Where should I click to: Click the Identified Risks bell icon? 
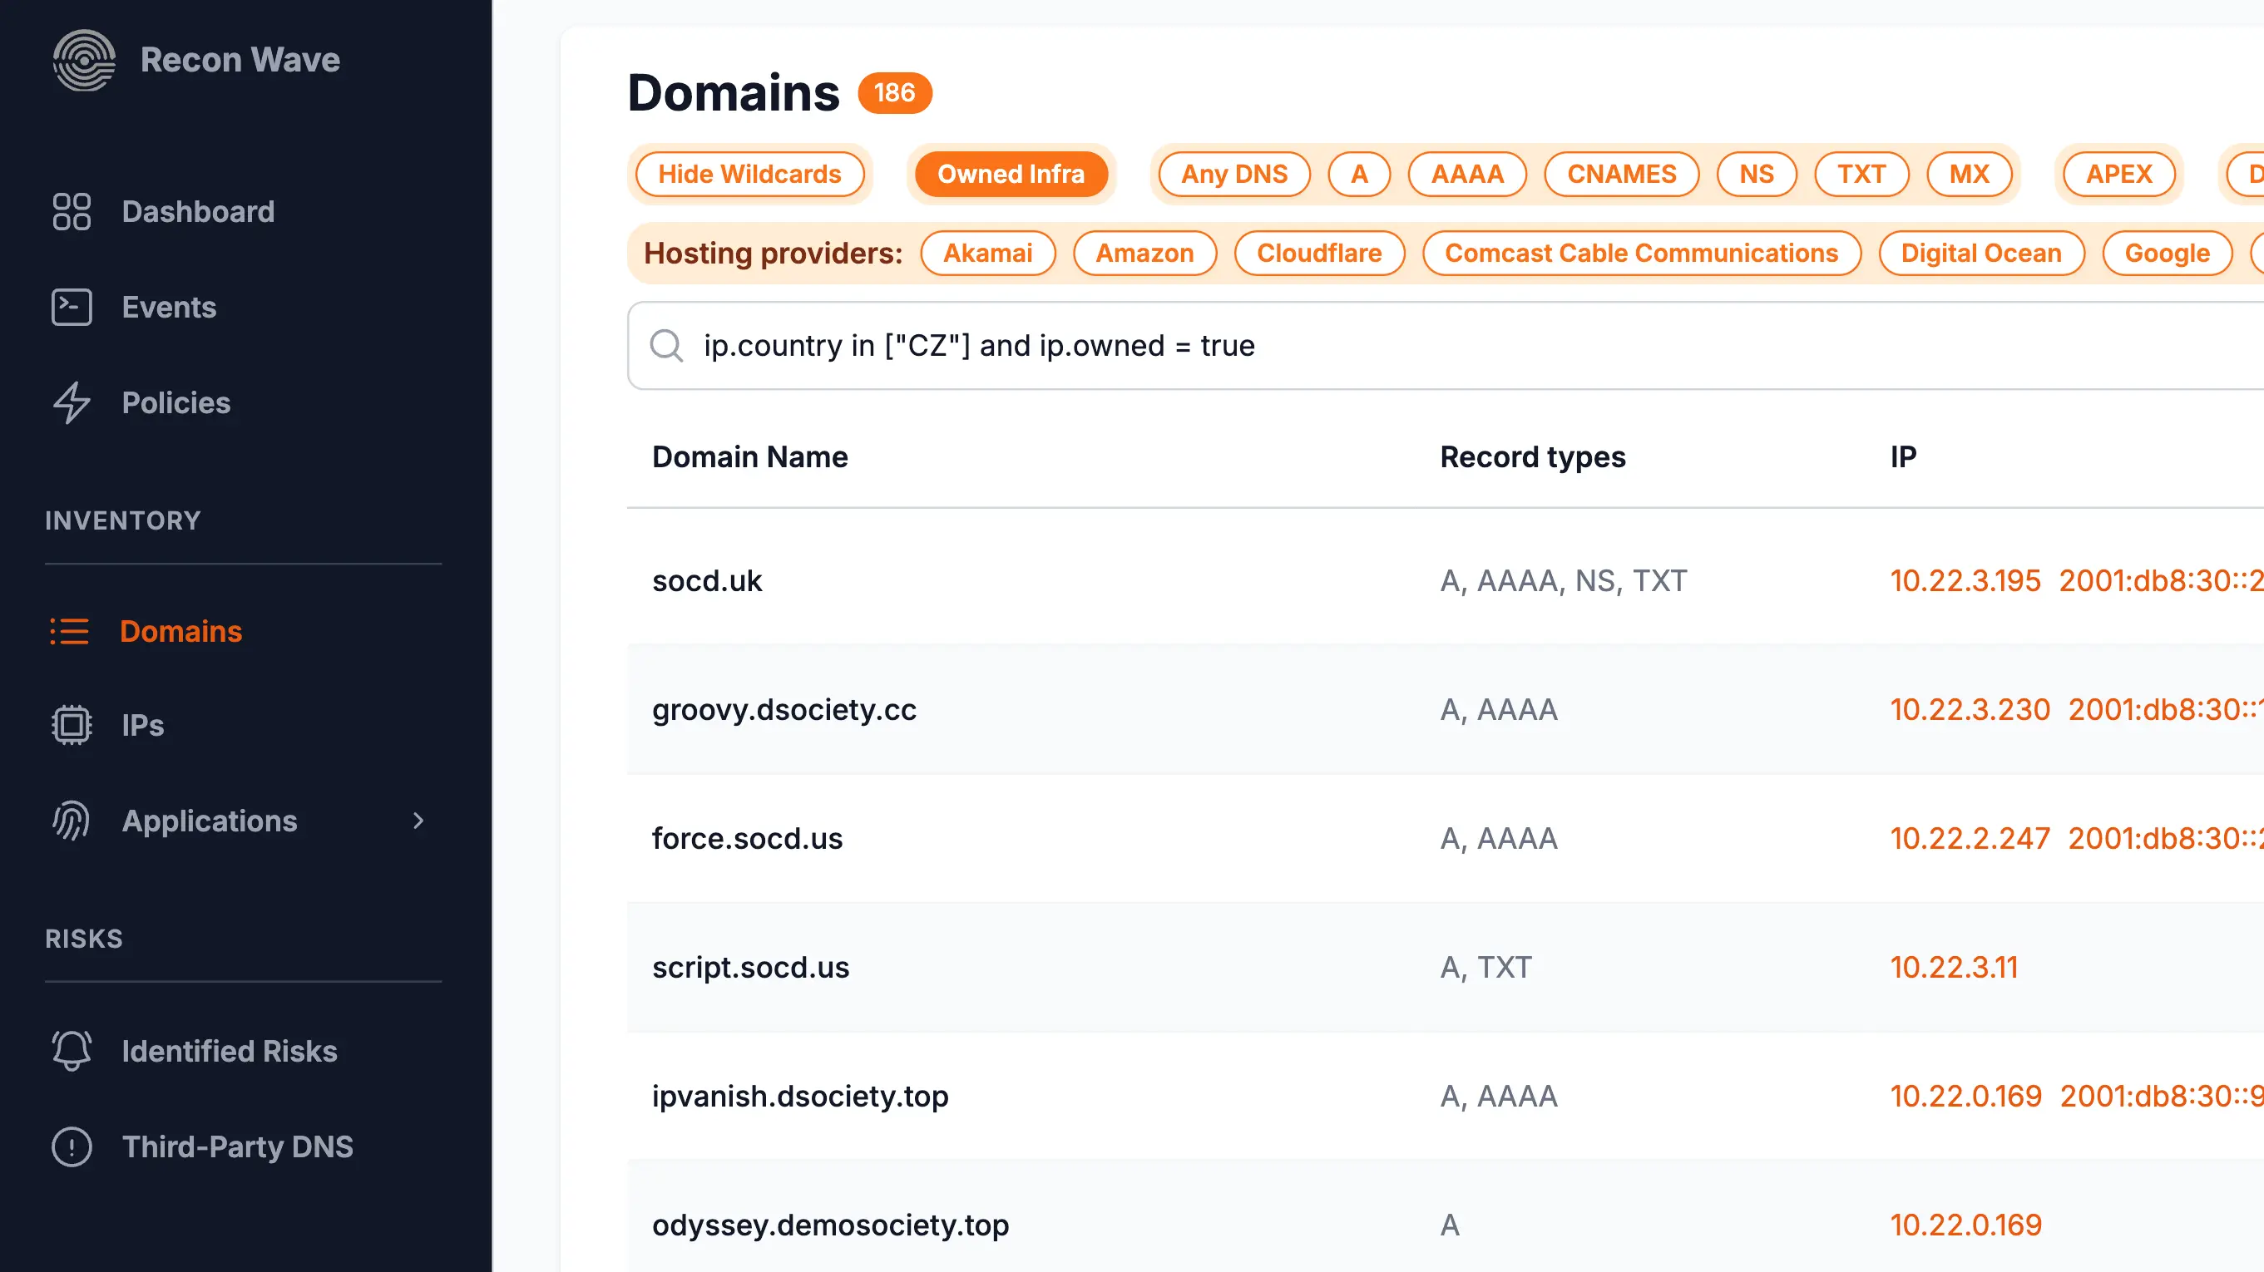click(72, 1052)
